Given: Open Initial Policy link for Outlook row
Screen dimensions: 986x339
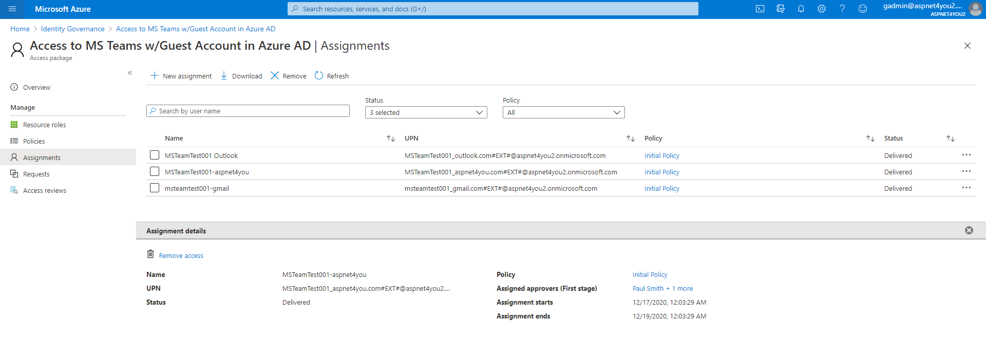Looking at the screenshot, I should [662, 155].
